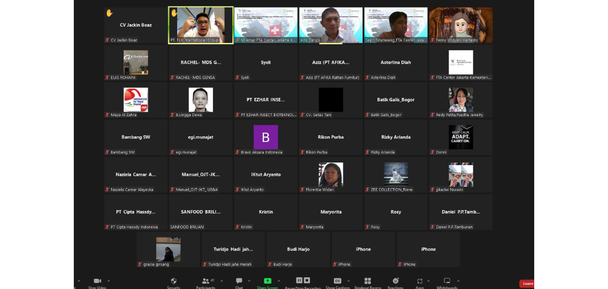Select the PT. FLX International Group video tile

click(x=201, y=25)
